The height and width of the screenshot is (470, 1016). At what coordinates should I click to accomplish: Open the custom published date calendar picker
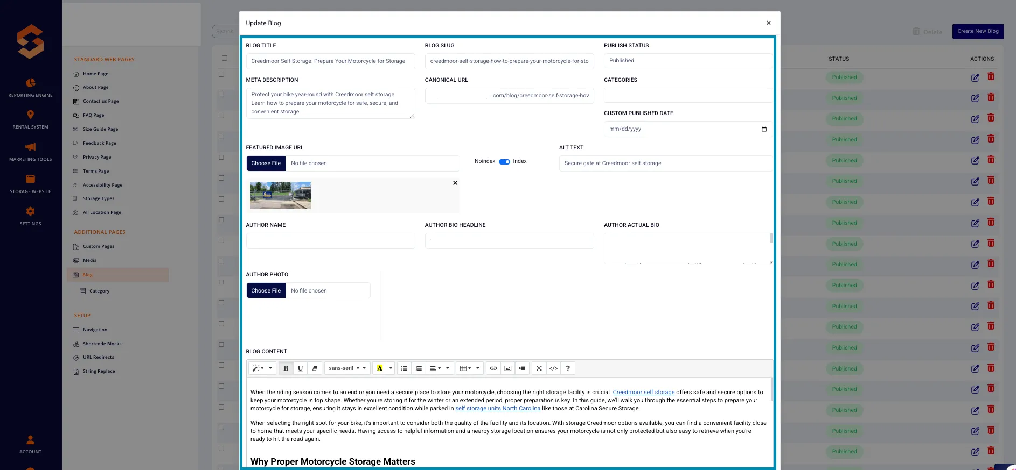(x=764, y=129)
